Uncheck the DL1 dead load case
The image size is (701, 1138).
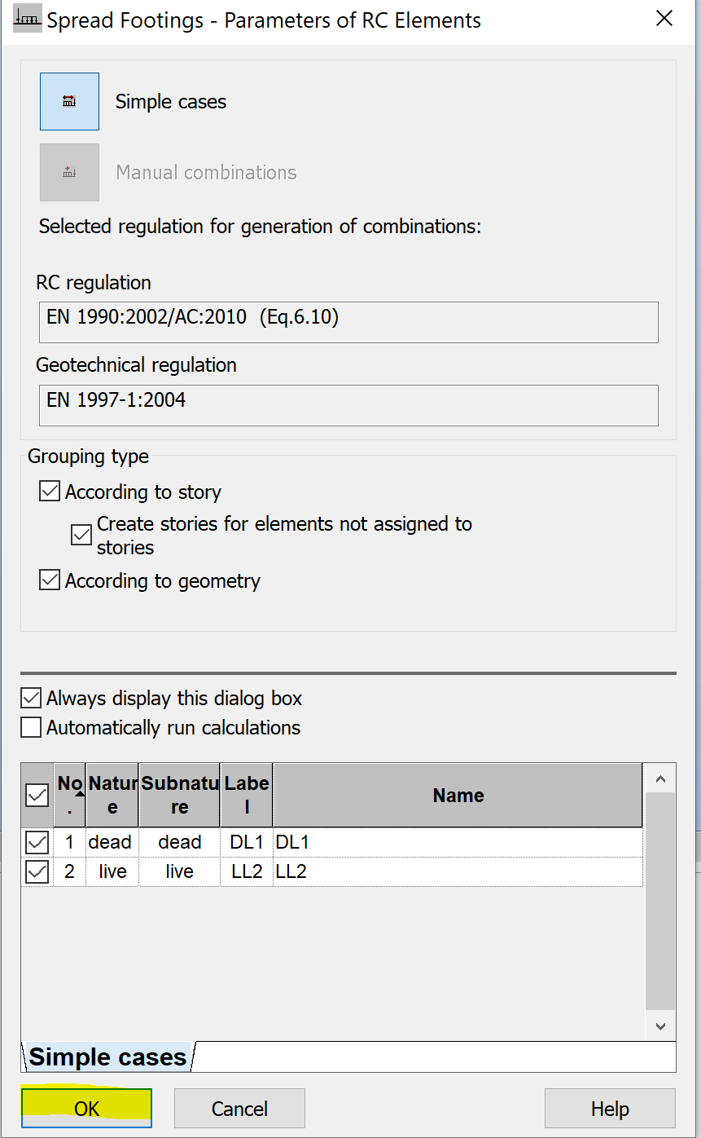37,842
